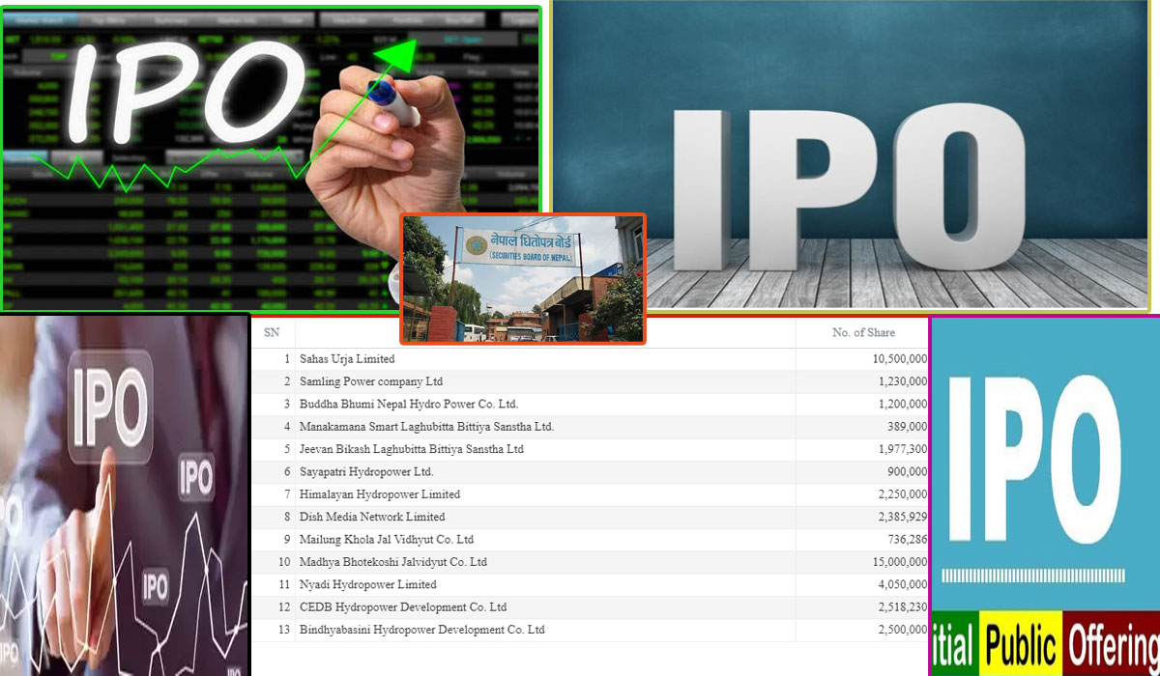Click Dish Media Network Limited
The width and height of the screenshot is (1160, 676).
tap(372, 517)
